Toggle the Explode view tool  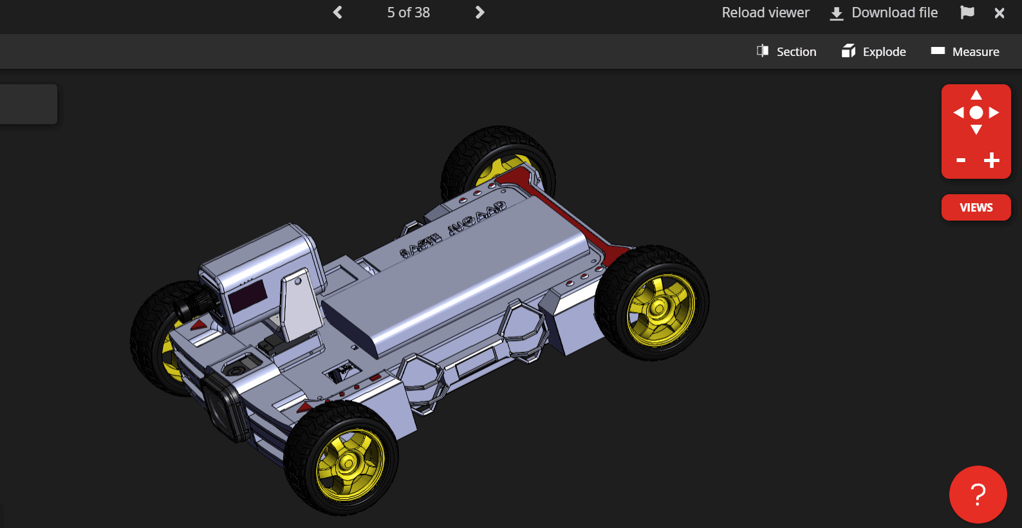(x=873, y=51)
